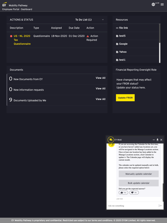Click the document icon next to Google
This screenshot has height=223, width=167.
point(117,44)
